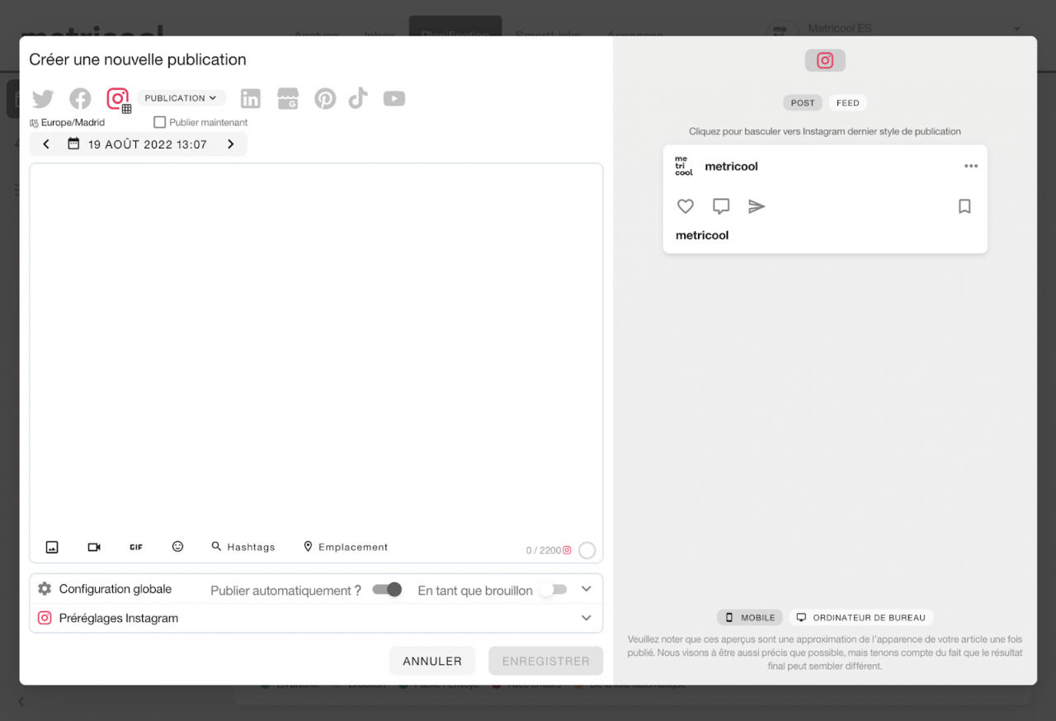The height and width of the screenshot is (721, 1056).
Task: Change the Europe/Madrid timezone
Action: (67, 122)
